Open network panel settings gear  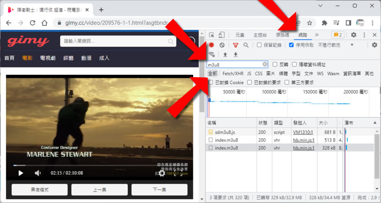click(x=375, y=45)
